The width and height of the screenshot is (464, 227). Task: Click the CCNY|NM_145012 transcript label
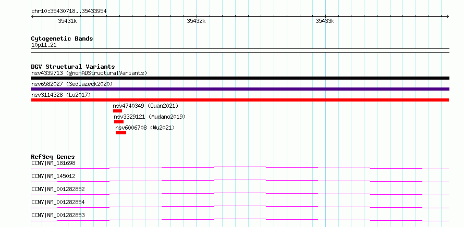pyautogui.click(x=53, y=176)
